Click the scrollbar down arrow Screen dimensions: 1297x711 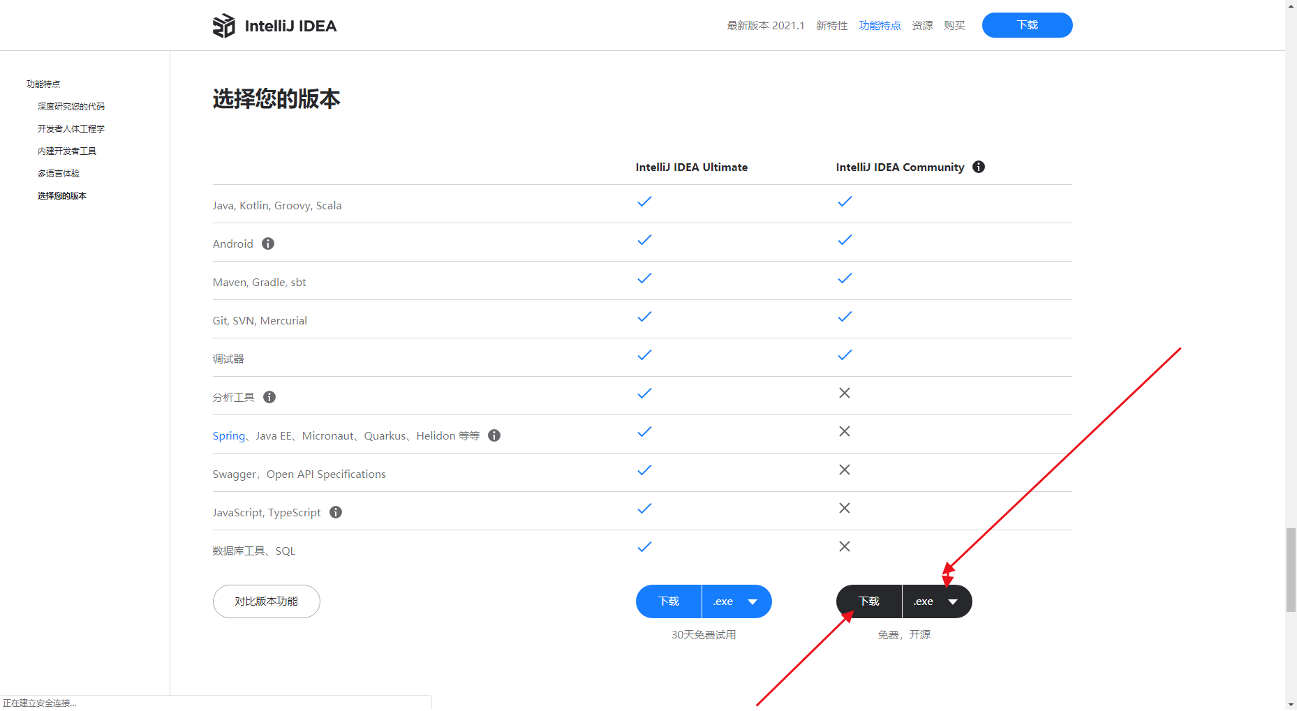point(1291,705)
